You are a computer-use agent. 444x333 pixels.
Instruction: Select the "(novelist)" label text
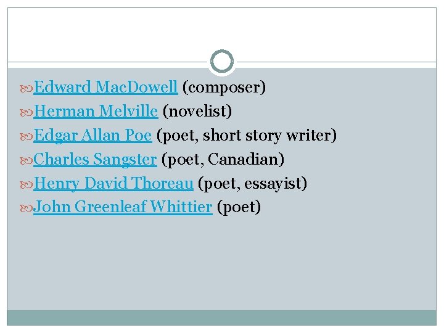197,112
